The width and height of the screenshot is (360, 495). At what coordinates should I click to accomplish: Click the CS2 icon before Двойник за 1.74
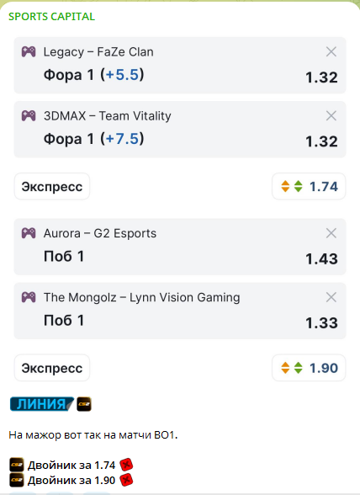[x=17, y=465]
